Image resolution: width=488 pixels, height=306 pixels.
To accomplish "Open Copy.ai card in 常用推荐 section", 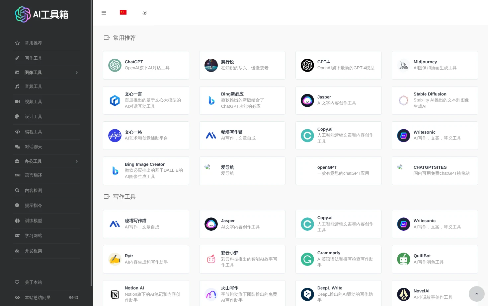I will [x=339, y=136].
